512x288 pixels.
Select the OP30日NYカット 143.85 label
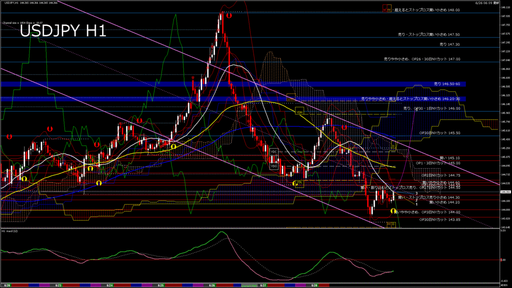coord(440,219)
